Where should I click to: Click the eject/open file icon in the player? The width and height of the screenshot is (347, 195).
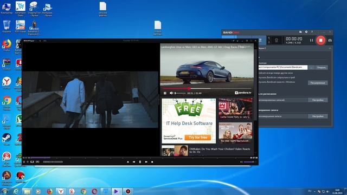pyautogui.click(x=128, y=162)
